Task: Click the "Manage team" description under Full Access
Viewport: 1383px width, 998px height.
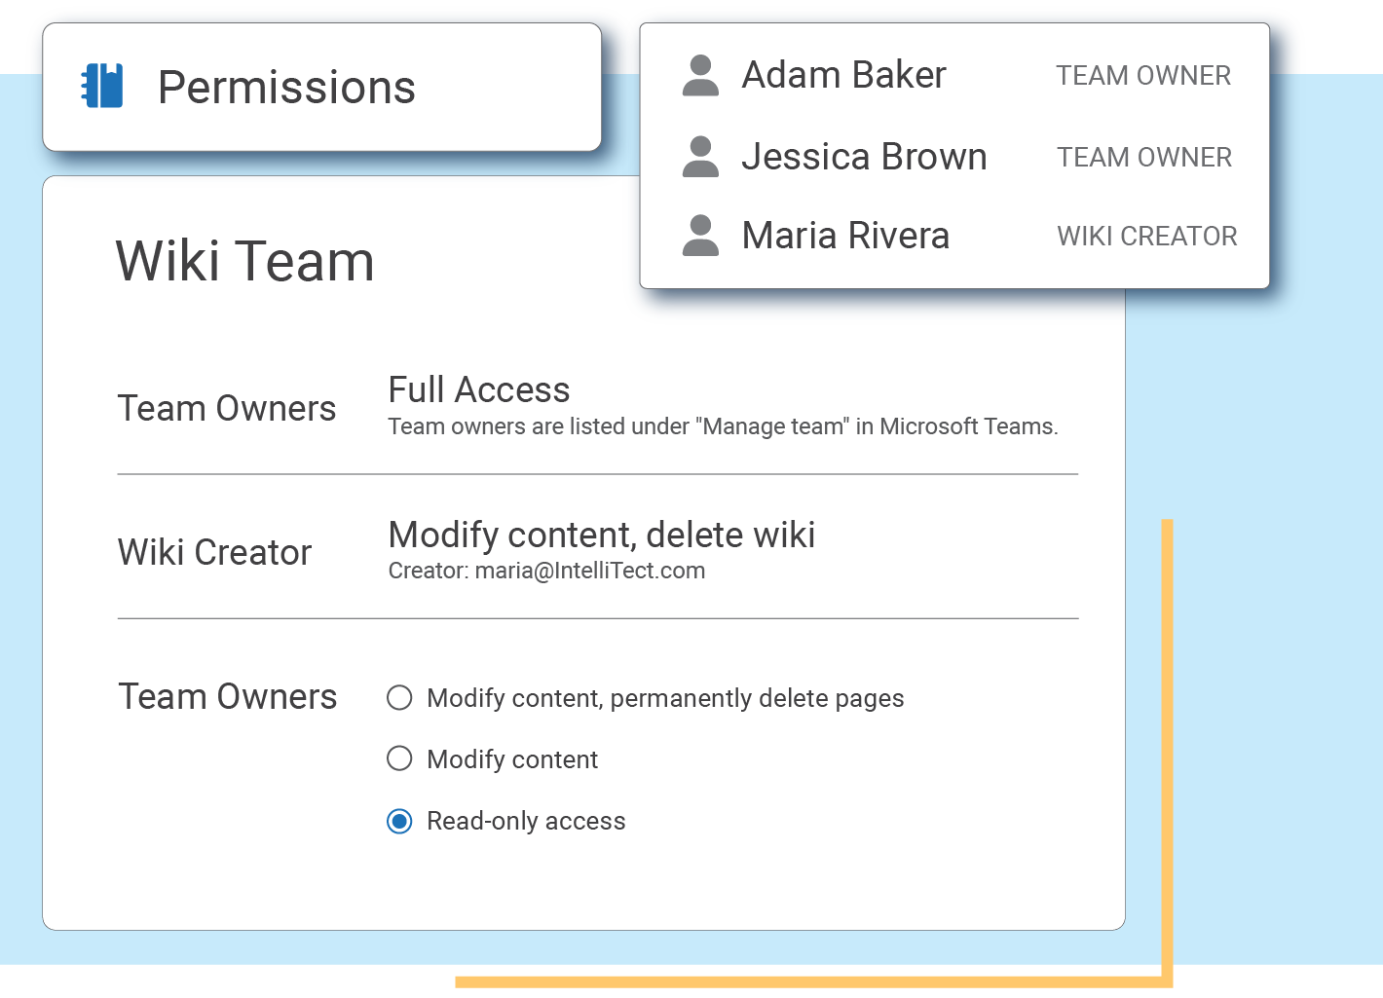Action: pos(722,426)
